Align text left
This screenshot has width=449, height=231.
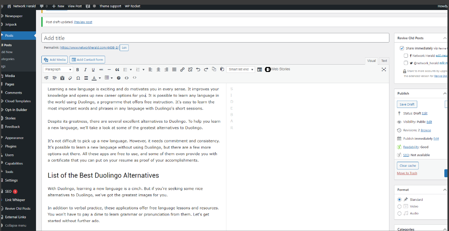point(150,69)
